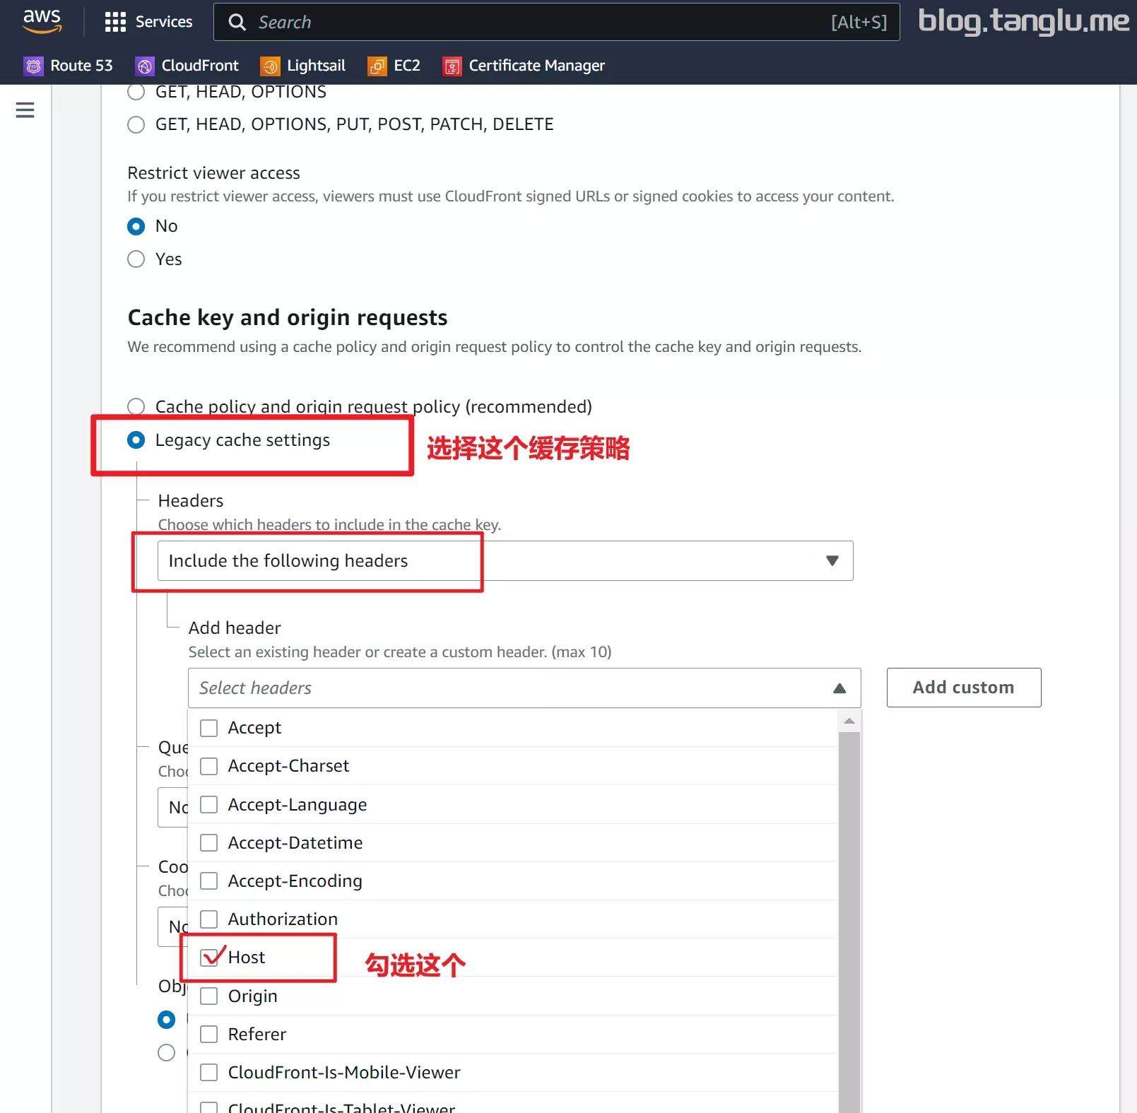This screenshot has width=1137, height=1113.
Task: Check the Origin header option
Action: click(208, 996)
